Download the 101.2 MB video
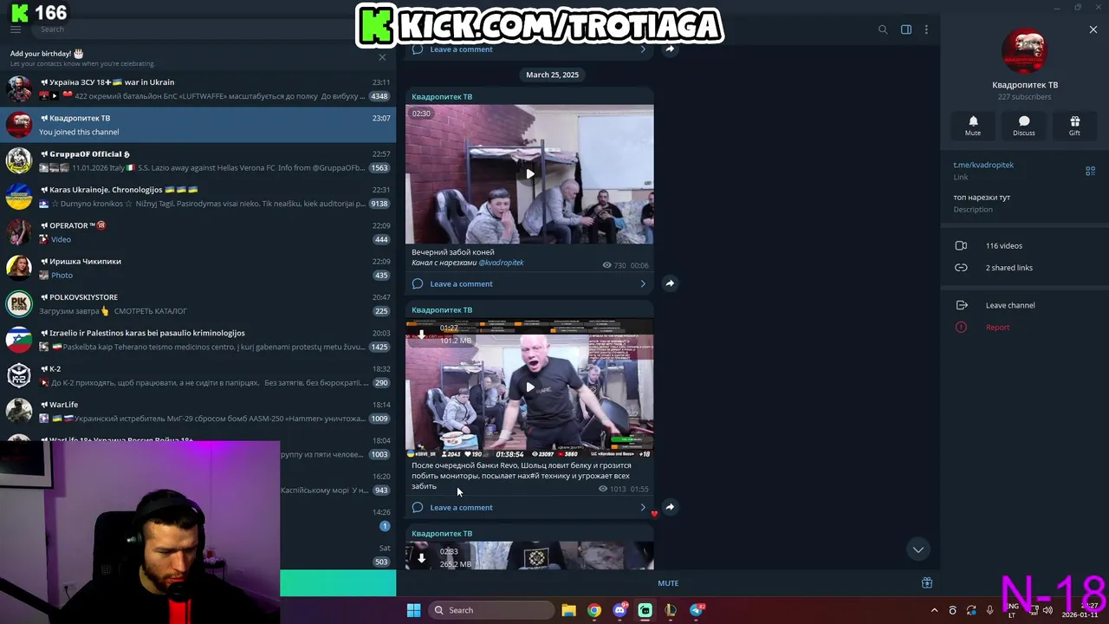 [421, 335]
